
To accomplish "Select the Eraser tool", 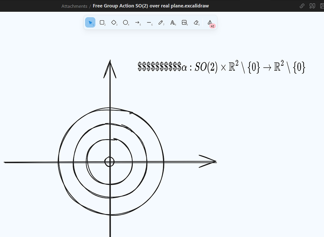I will (196, 22).
